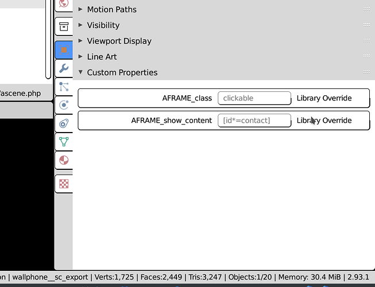Click Library Override in AFRAME_class row
This screenshot has height=287, width=375.
[x=324, y=98]
